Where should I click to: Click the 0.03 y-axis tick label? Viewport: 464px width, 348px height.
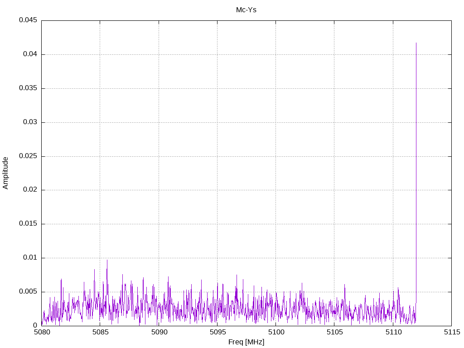[x=29, y=122]
